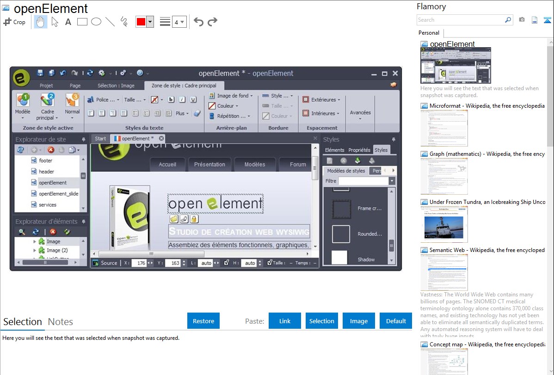Toggle the pin on Explorateur de site panel
The image size is (554, 375).
tap(83, 139)
